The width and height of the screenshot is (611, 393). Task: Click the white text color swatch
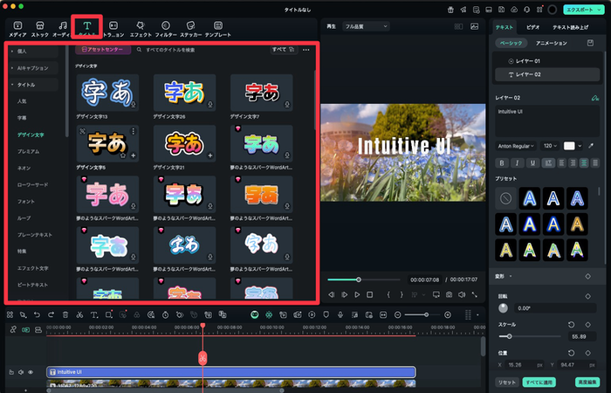[570, 145]
